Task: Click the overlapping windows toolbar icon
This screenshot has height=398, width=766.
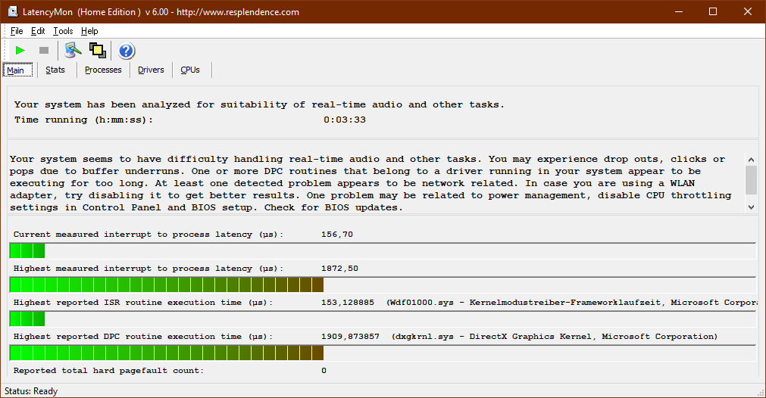Action: click(98, 50)
